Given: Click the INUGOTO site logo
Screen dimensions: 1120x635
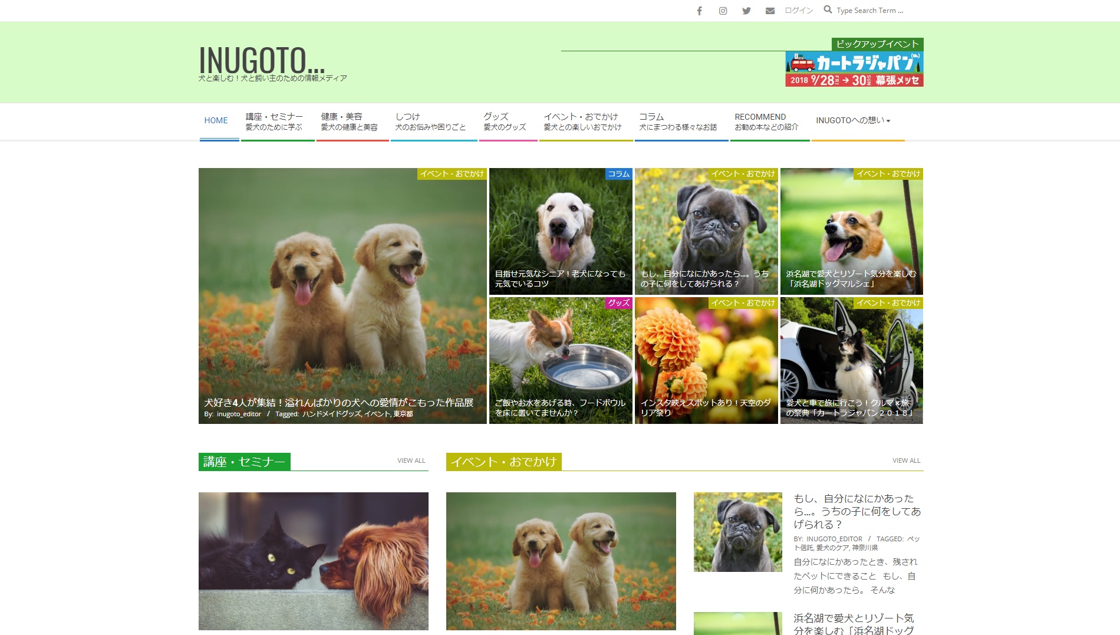Looking at the screenshot, I should (x=261, y=61).
